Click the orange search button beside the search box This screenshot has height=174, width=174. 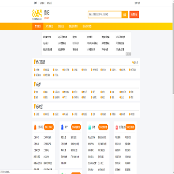[x=125, y=14]
